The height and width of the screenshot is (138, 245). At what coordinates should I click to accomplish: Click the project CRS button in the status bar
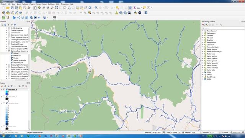click(x=236, y=133)
